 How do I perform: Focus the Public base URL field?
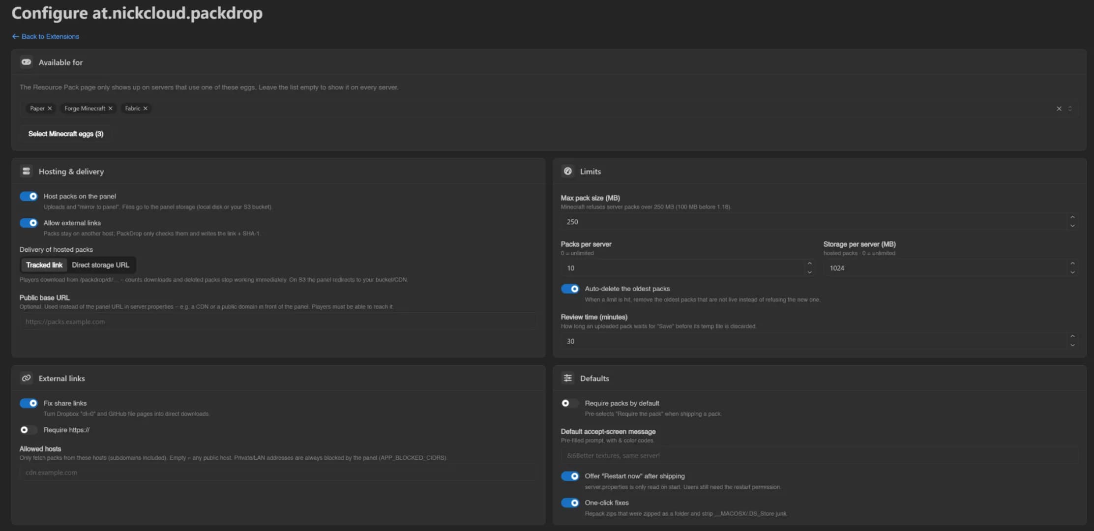(x=278, y=322)
